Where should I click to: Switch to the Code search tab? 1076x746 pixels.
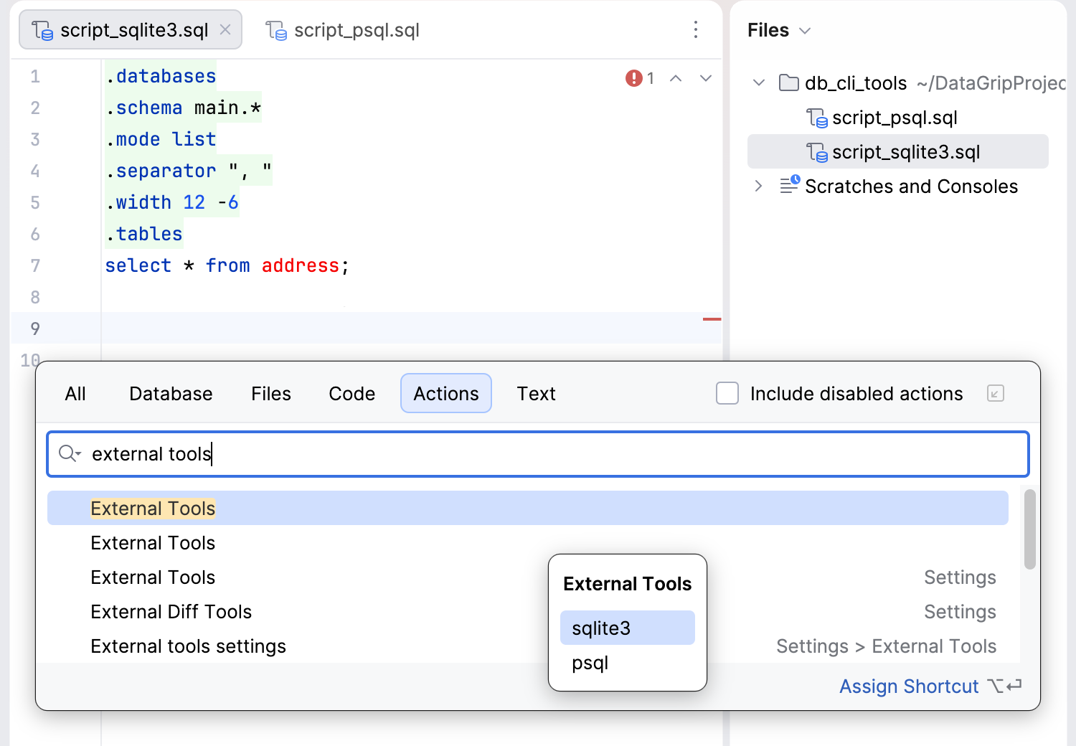click(x=351, y=393)
